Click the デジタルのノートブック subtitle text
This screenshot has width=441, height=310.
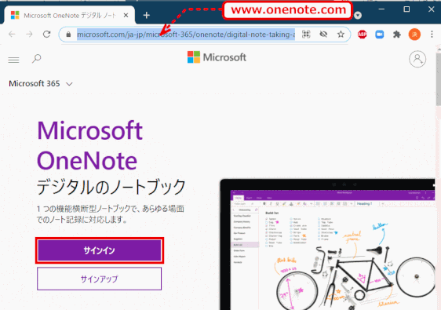[x=111, y=187]
